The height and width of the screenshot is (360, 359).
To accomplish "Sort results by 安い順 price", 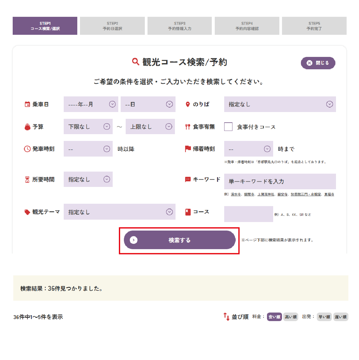I will pyautogui.click(x=274, y=317).
